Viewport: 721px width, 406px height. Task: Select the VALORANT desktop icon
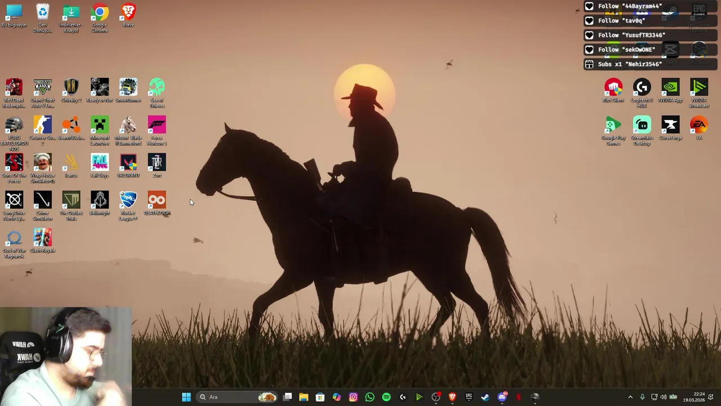(128, 166)
